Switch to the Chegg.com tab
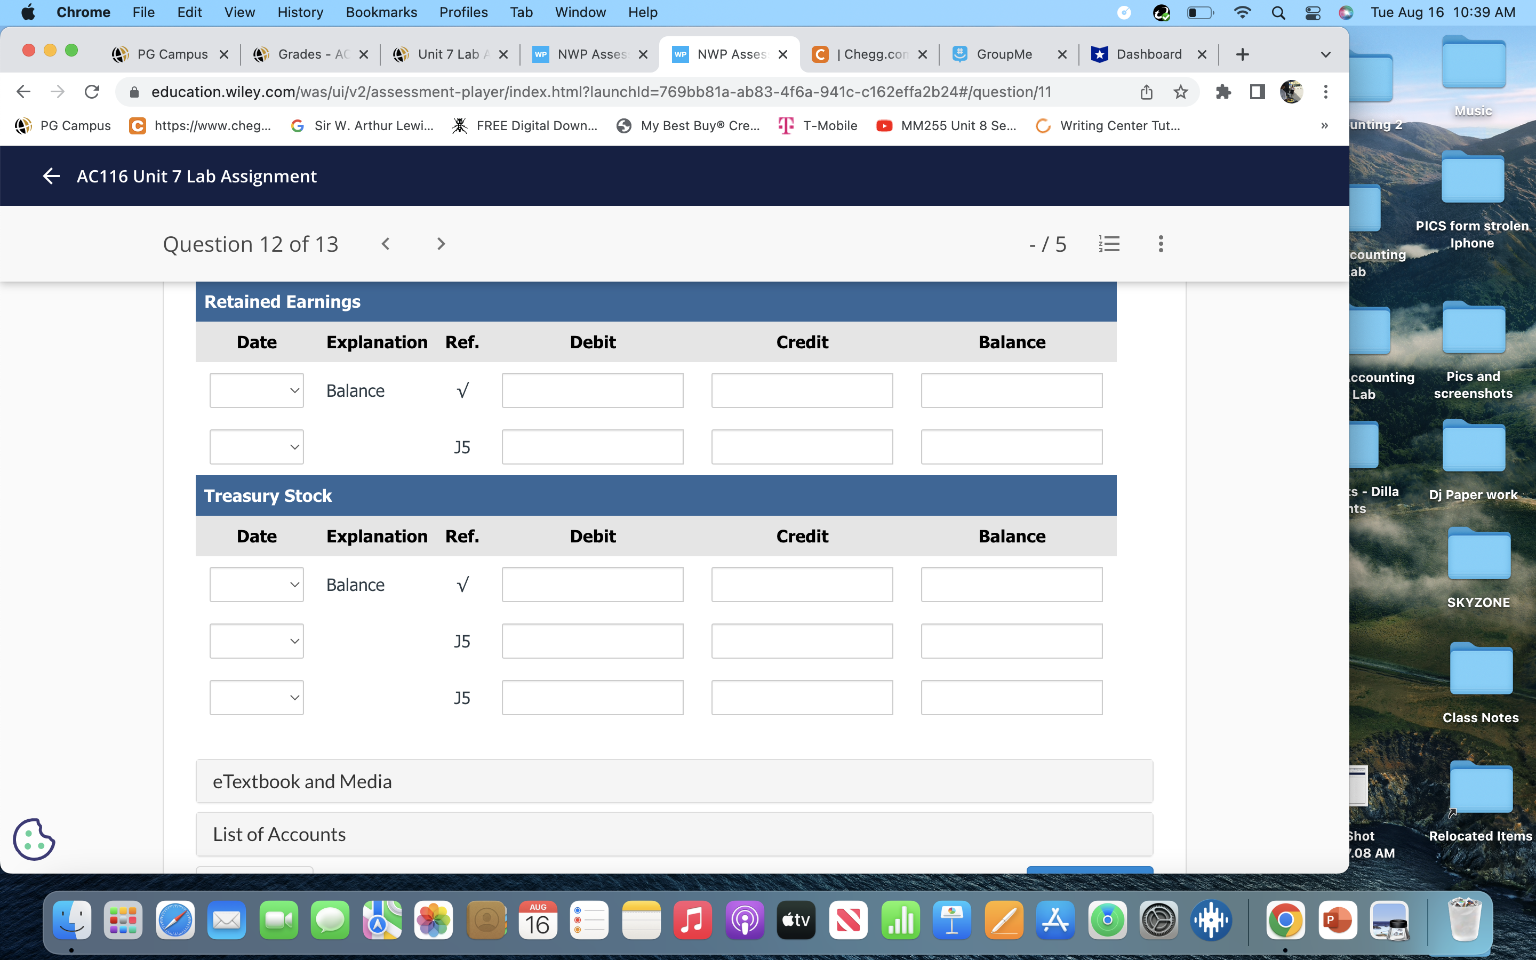The width and height of the screenshot is (1536, 960). [871, 54]
